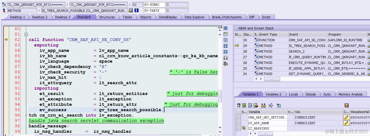This screenshot has width=370, height=136.
Task: Switch to the Desktop 3 tab
Action: pyautogui.click(x=63, y=17)
